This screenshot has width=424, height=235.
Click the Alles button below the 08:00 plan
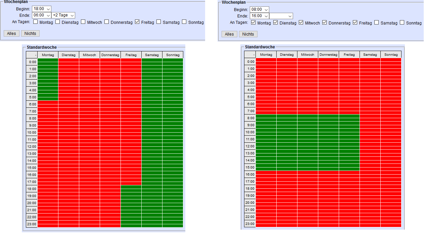click(x=229, y=34)
